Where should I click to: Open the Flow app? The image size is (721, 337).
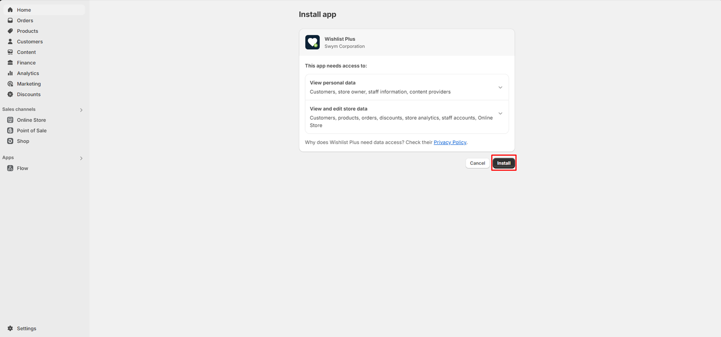(22, 168)
